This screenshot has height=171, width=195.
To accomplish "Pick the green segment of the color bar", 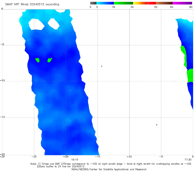I will tap(124, 3).
